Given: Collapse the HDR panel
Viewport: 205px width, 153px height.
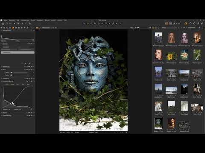Looking at the screenshot, I should pyautogui.click(x=1, y=70).
